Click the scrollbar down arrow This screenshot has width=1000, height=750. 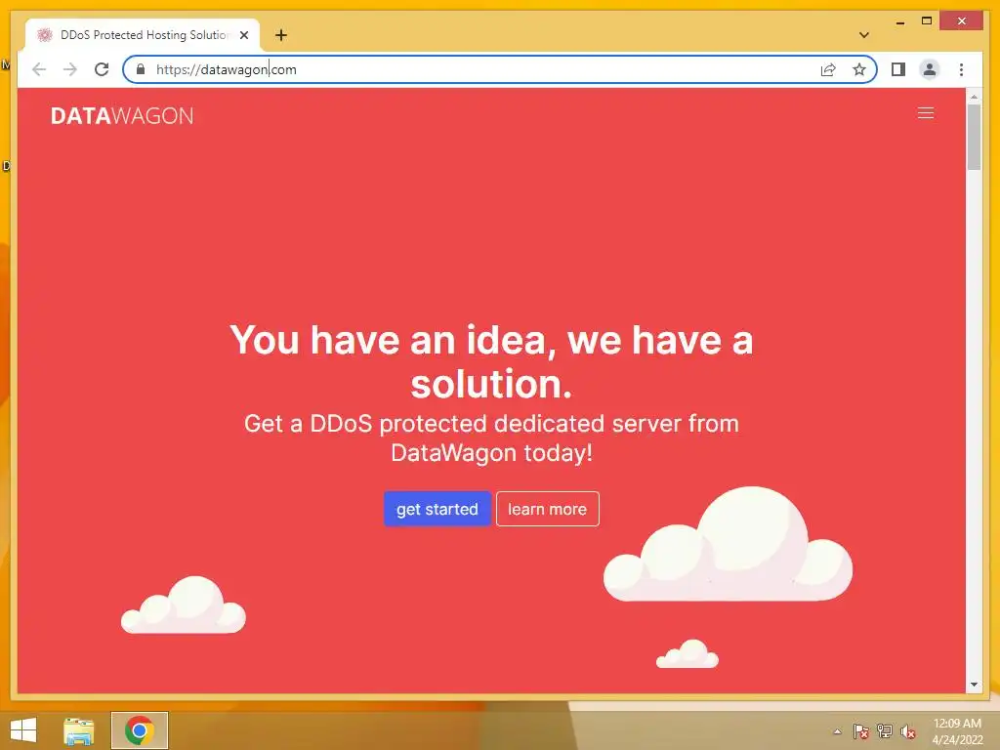[974, 685]
